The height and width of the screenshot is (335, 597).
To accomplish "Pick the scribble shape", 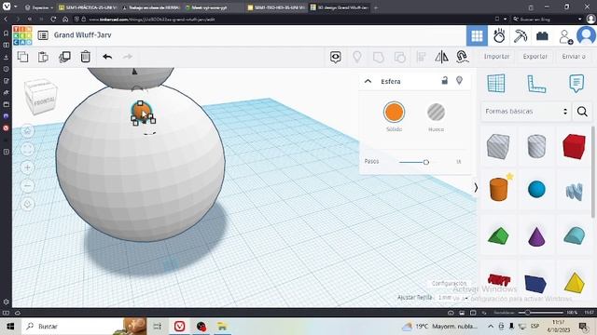I will [x=575, y=191].
